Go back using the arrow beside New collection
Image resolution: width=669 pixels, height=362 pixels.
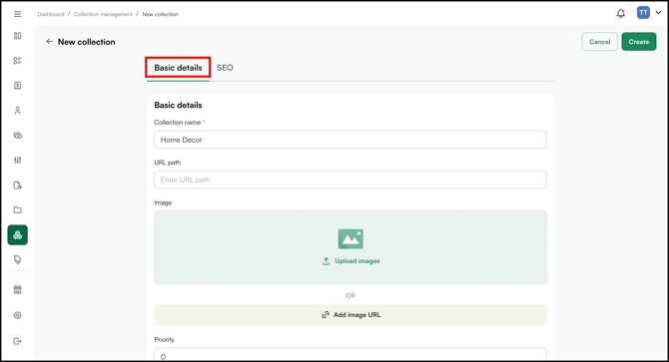point(49,42)
